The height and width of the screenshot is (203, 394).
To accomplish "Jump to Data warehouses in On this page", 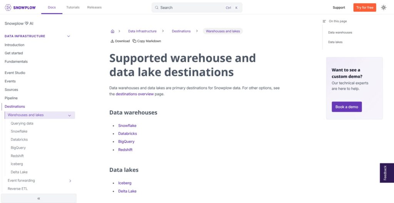I will 340,32.
